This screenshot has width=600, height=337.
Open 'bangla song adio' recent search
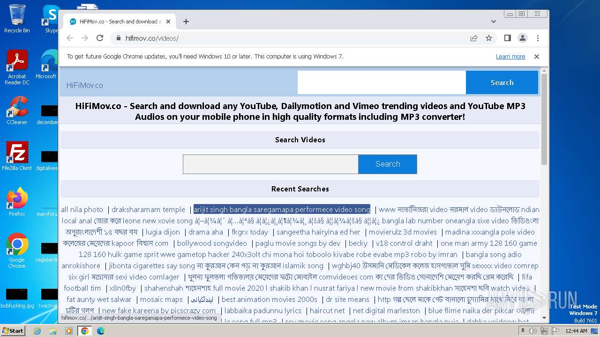point(494,255)
